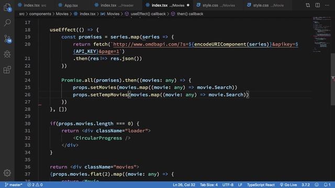
Task: Click the Ln 26, Col 32 cursor position indicator
Action: [184, 185]
